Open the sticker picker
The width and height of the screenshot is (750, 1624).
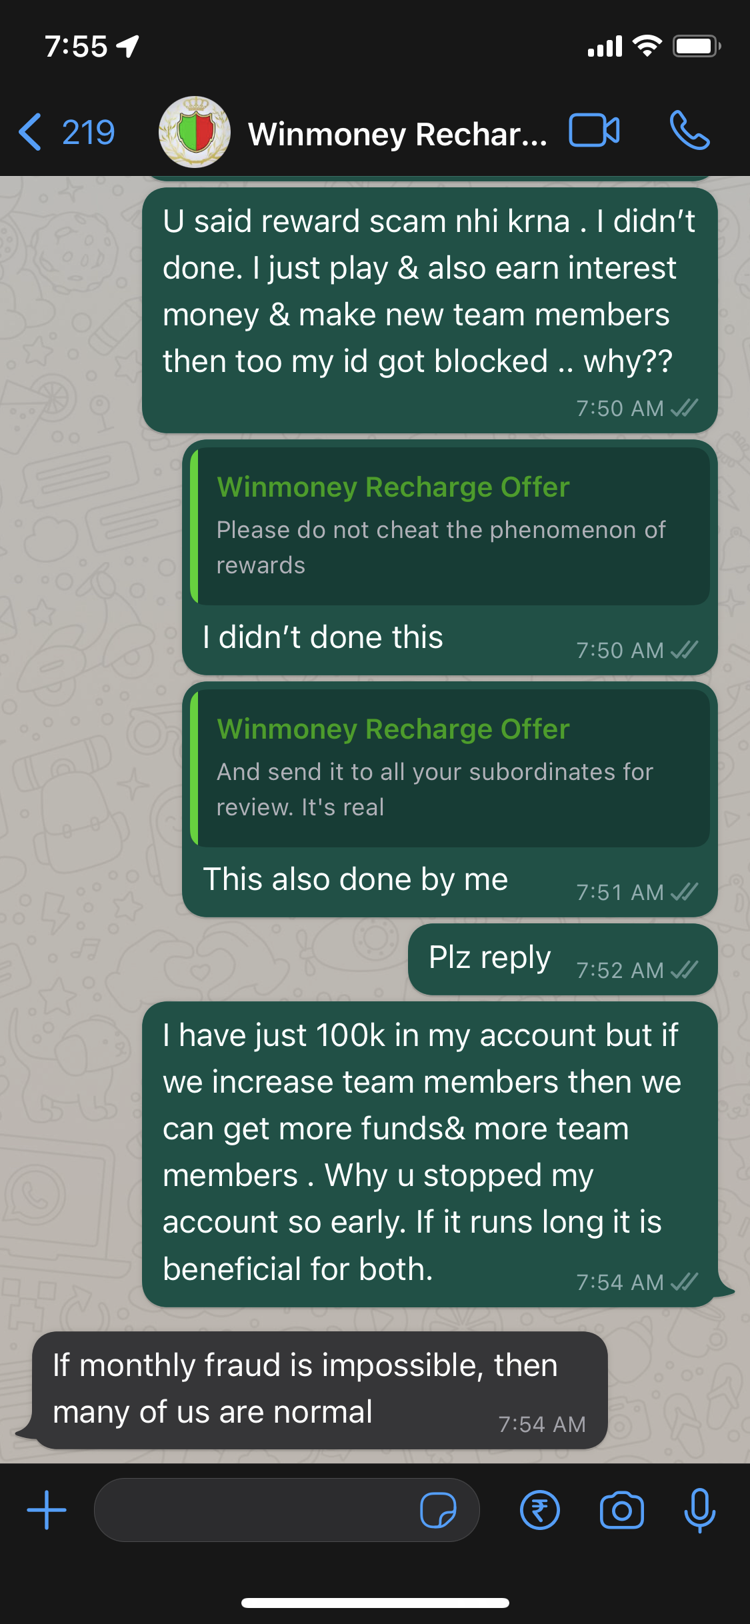point(438,1510)
